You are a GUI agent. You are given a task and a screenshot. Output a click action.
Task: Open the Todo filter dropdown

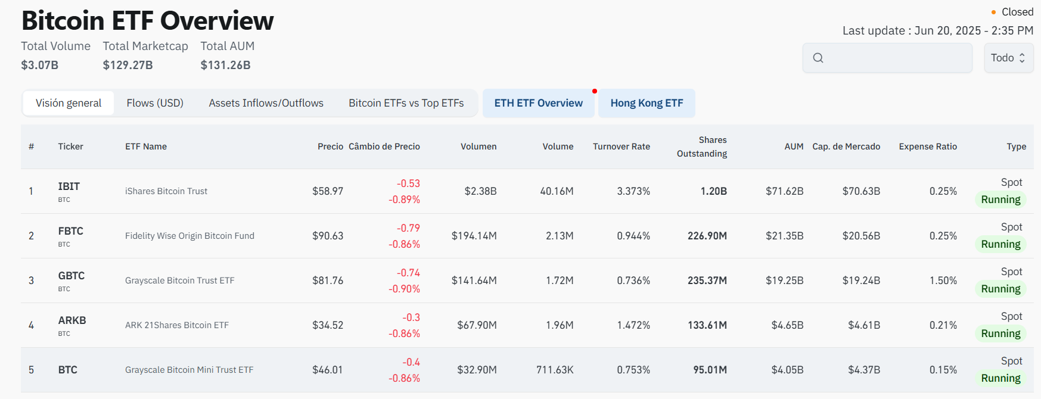(1009, 58)
